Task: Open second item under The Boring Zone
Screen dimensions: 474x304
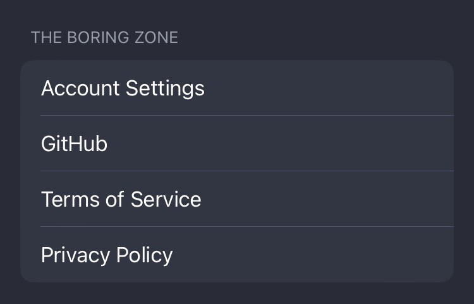Action: (237, 143)
